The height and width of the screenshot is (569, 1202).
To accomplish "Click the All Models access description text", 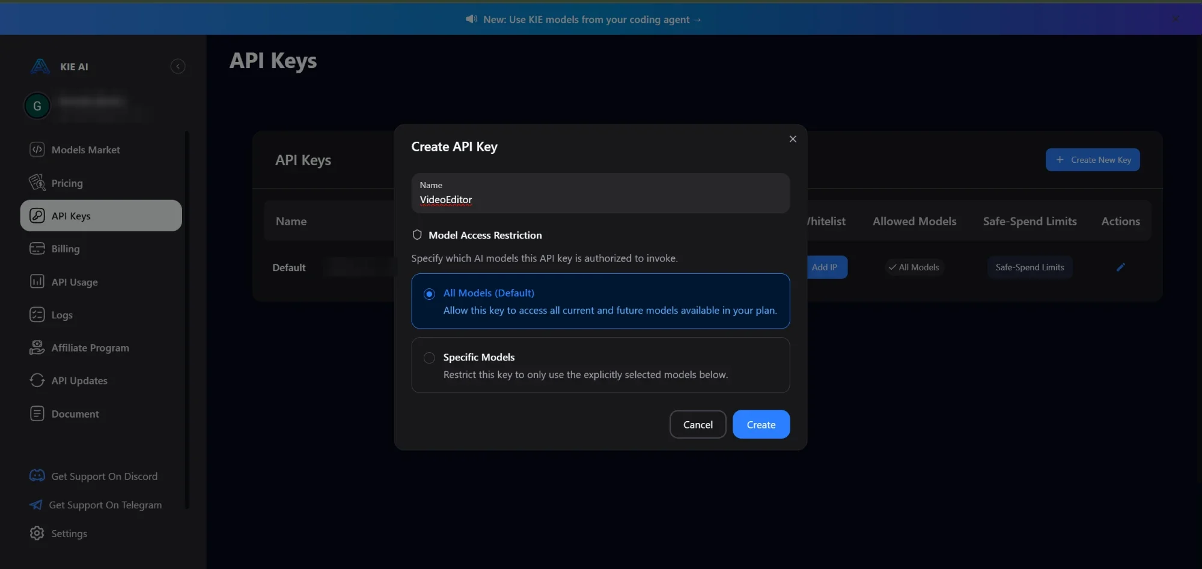I will [x=610, y=310].
